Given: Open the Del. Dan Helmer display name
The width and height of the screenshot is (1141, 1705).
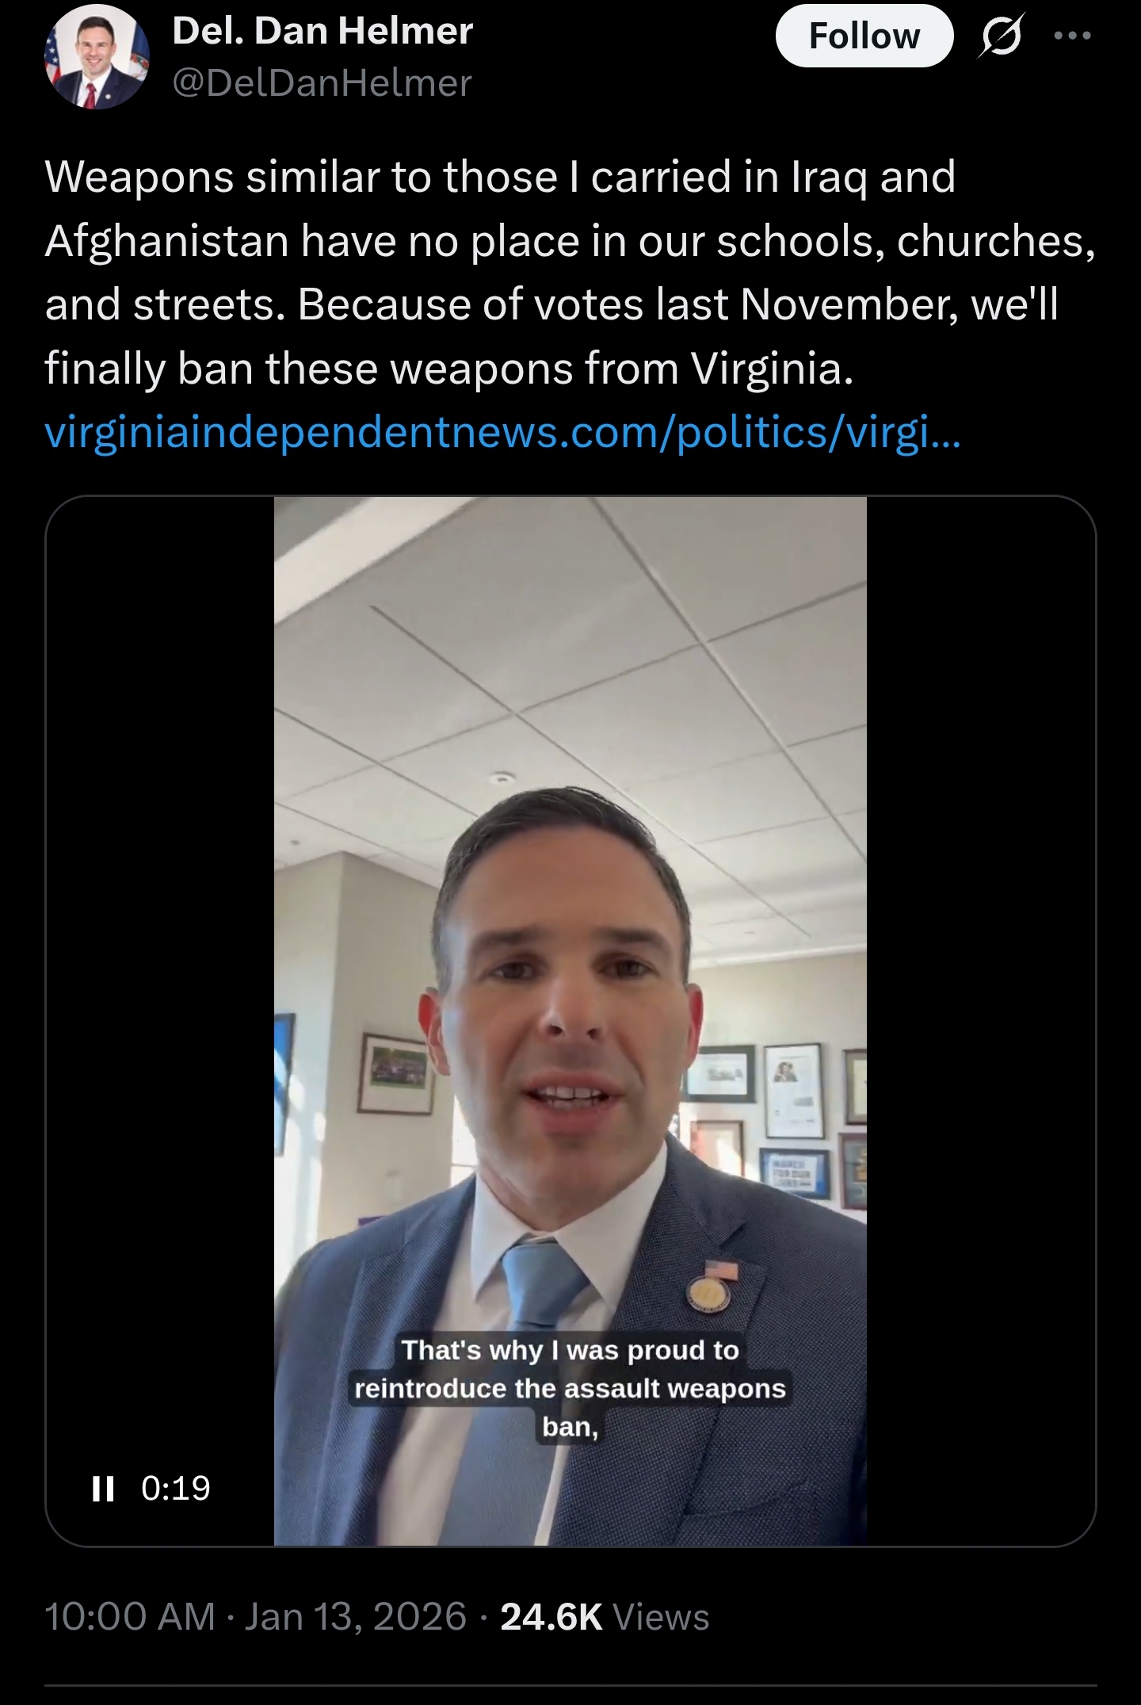Looking at the screenshot, I should (x=322, y=31).
